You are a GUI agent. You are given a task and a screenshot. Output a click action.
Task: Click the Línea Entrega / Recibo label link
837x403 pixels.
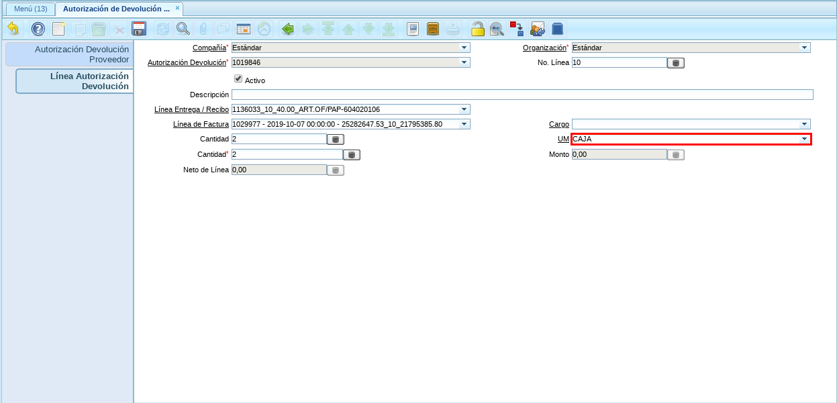coord(191,109)
